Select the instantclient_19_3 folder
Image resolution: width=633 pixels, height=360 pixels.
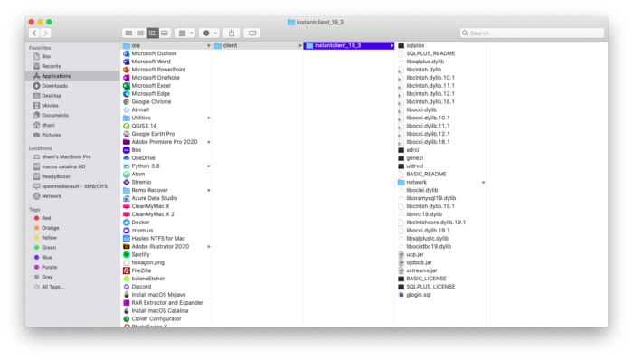pyautogui.click(x=349, y=45)
